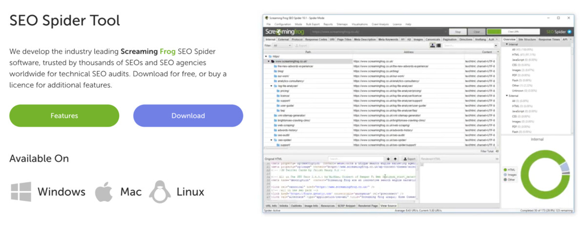The height and width of the screenshot is (234, 586).
Task: Click the crawl progress bar
Action: 513,32
